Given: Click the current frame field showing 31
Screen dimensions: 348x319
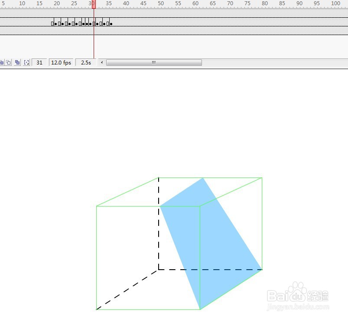Looking at the screenshot, I should [x=39, y=62].
